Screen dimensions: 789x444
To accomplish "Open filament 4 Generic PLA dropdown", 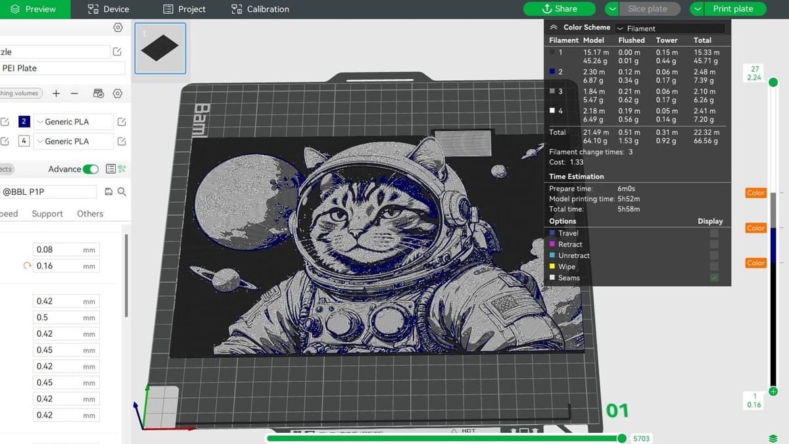I will click(x=74, y=141).
